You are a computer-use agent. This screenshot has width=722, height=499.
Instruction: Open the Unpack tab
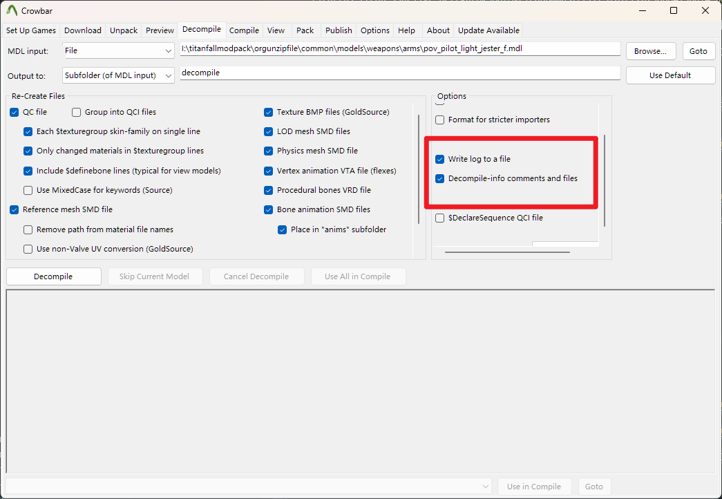tap(124, 30)
